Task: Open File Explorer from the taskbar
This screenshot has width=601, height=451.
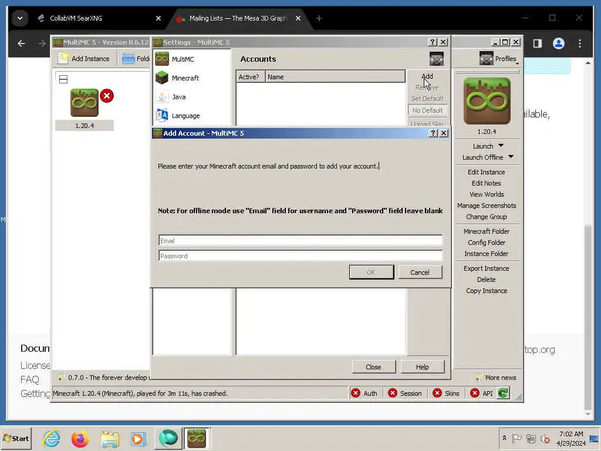Action: (110, 438)
